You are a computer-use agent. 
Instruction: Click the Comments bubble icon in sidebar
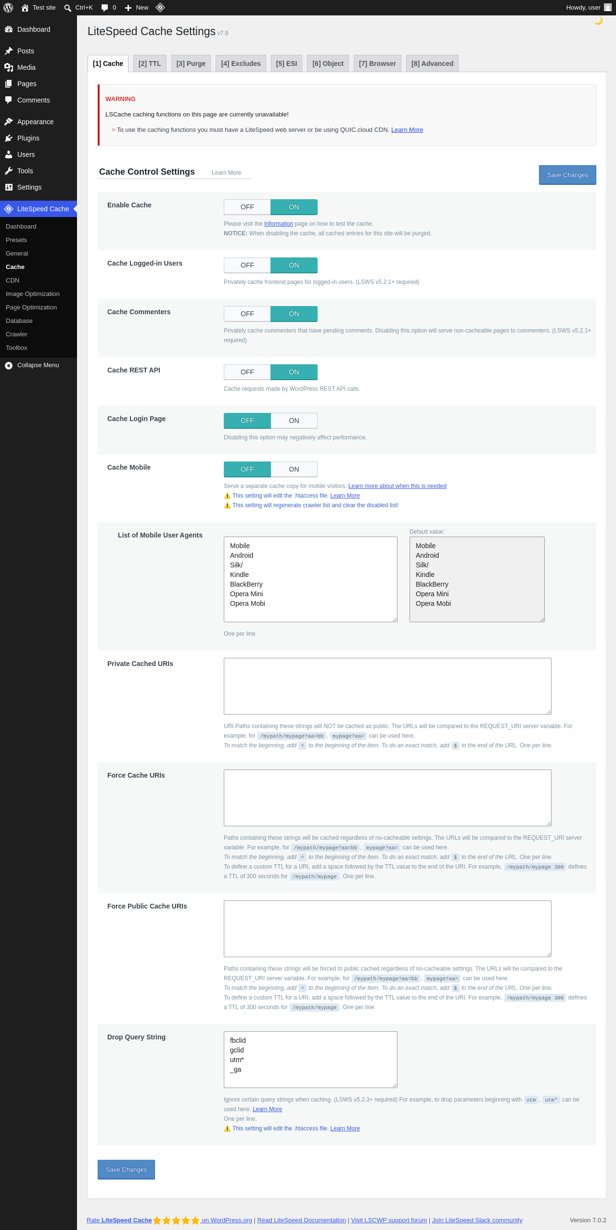pos(9,100)
